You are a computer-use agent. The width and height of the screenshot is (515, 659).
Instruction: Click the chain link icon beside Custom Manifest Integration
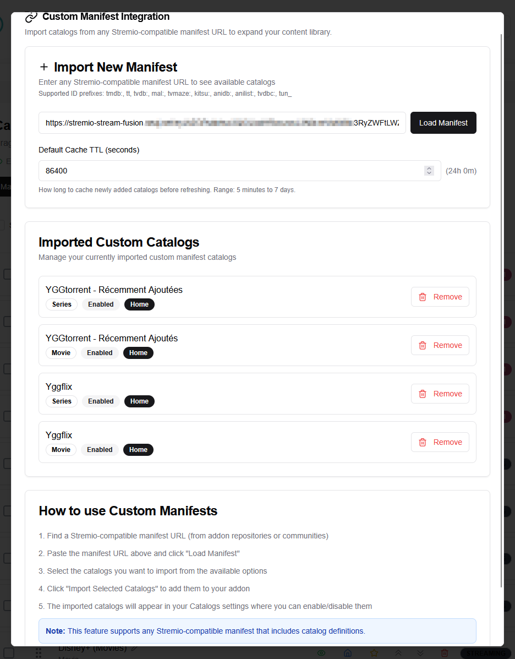[x=31, y=17]
